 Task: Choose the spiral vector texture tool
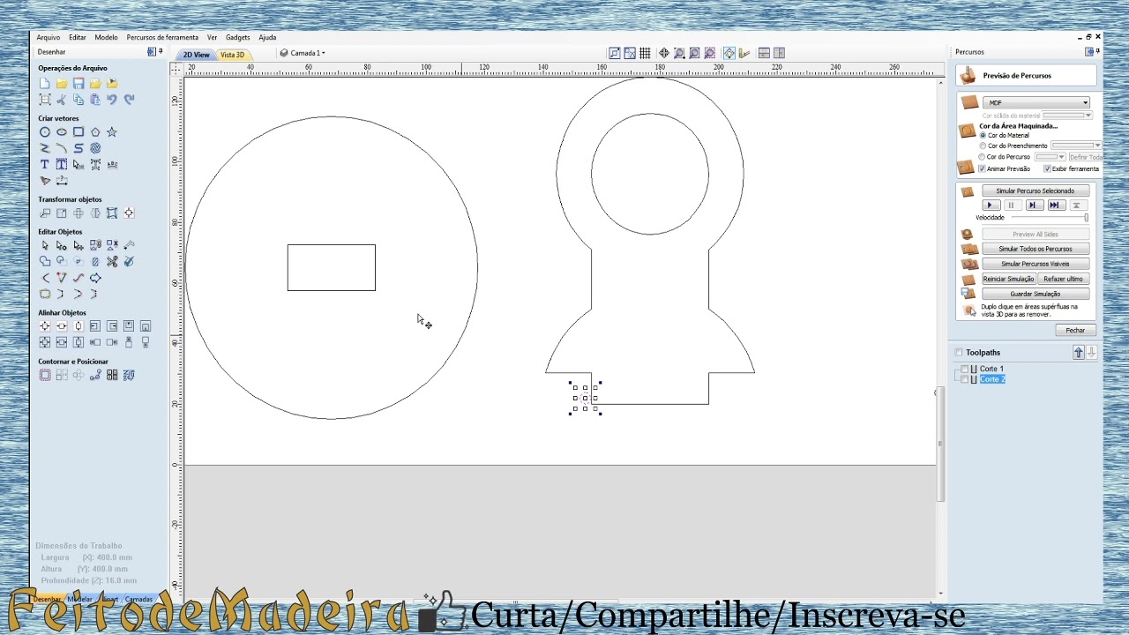point(95,148)
